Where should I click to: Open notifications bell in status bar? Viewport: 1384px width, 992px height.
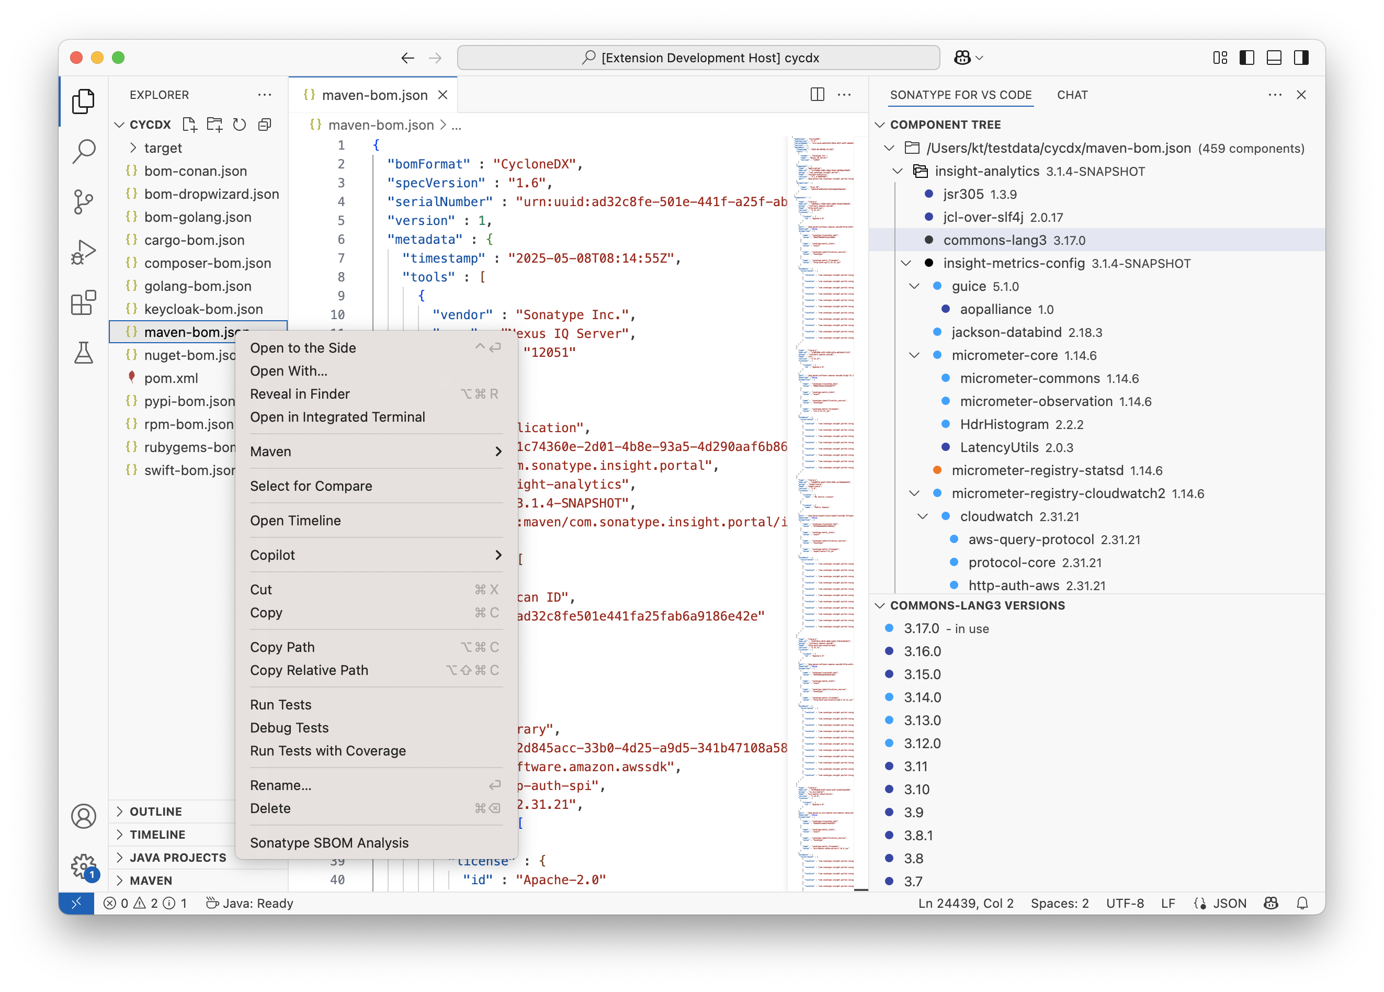pyautogui.click(x=1302, y=903)
